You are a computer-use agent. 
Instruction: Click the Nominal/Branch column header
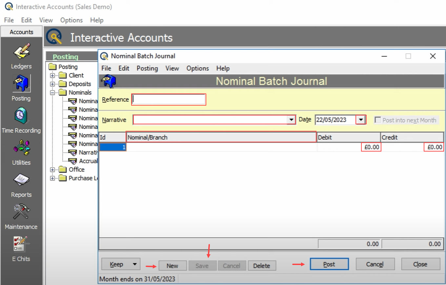pyautogui.click(x=221, y=137)
